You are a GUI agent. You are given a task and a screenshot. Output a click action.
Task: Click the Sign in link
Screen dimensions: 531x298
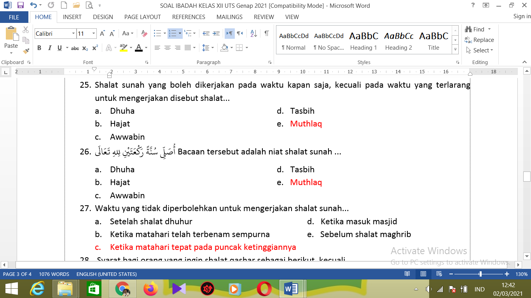tap(522, 16)
